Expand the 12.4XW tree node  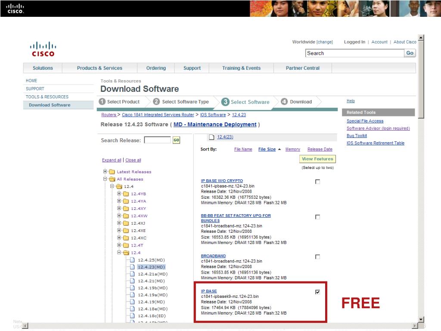[x=119, y=215]
